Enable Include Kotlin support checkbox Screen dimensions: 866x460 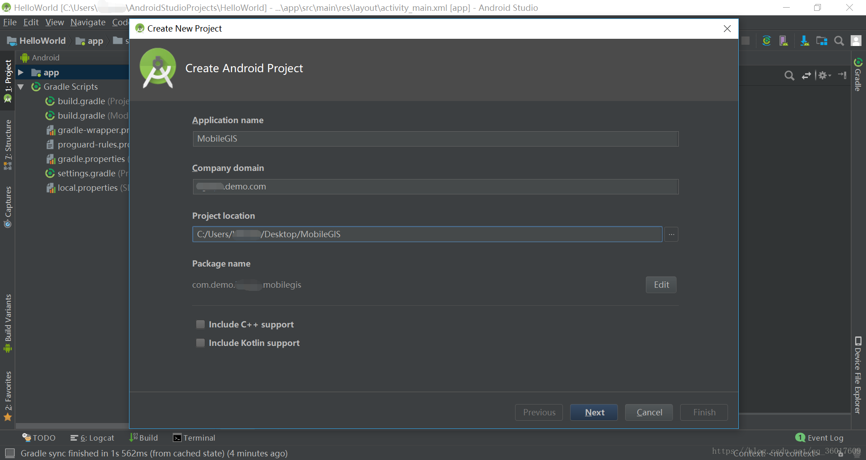pos(200,343)
